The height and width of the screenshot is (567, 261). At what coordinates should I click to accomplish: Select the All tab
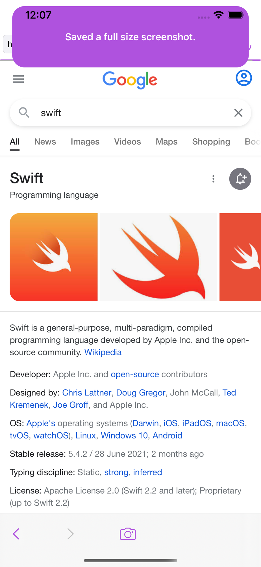click(x=15, y=142)
